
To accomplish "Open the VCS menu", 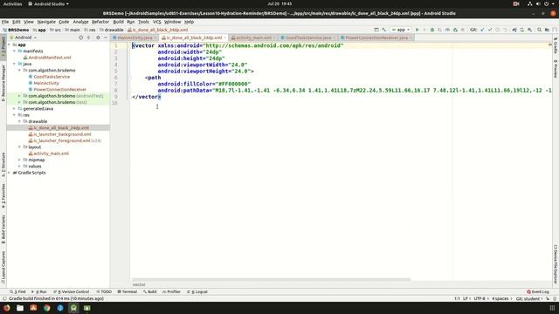I will click(x=157, y=22).
